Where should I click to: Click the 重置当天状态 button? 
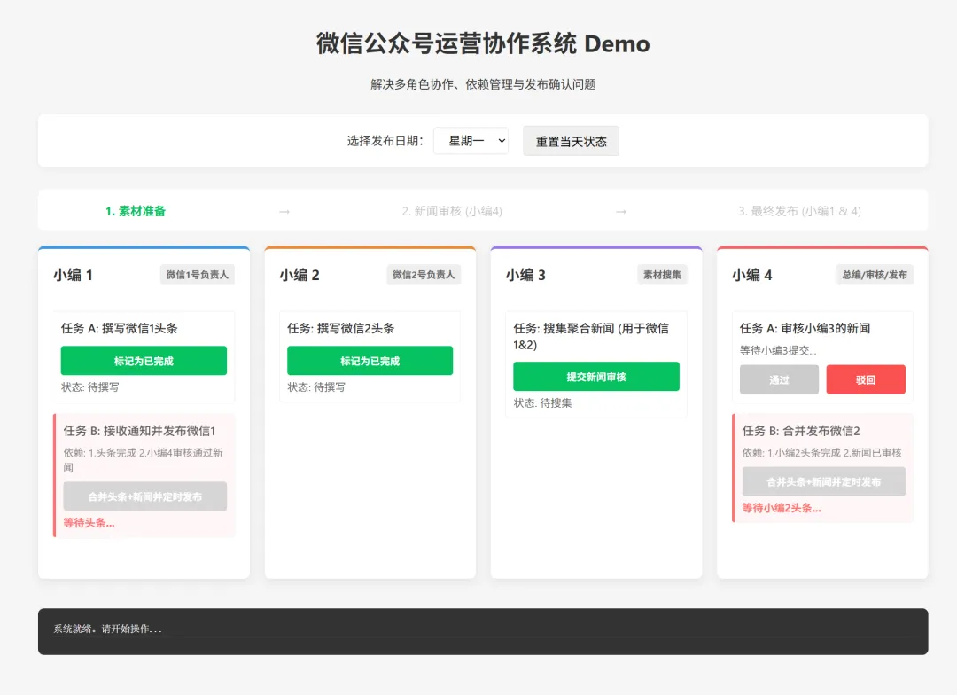click(571, 141)
